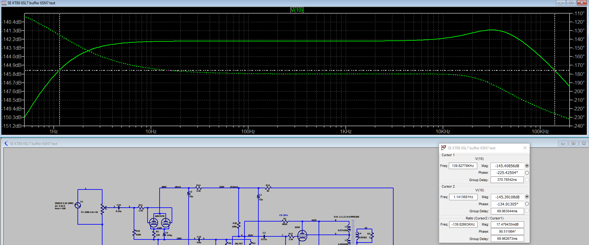589x245 pixels.
Task: Select inductor L4 symbol
Action: pyautogui.click(x=357, y=235)
